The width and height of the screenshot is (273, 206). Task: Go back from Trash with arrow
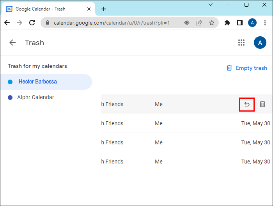12,43
